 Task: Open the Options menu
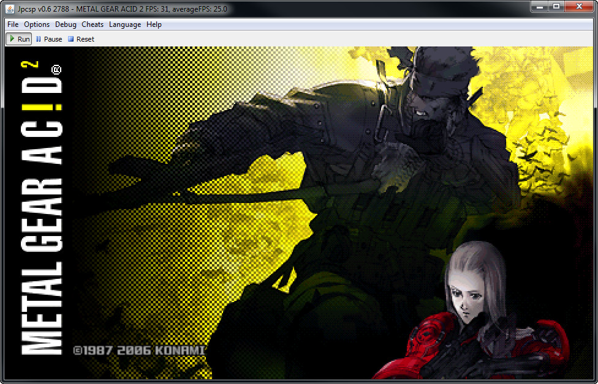tap(37, 24)
